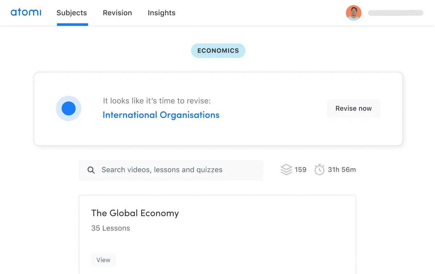Click the user profile avatar

point(354,13)
